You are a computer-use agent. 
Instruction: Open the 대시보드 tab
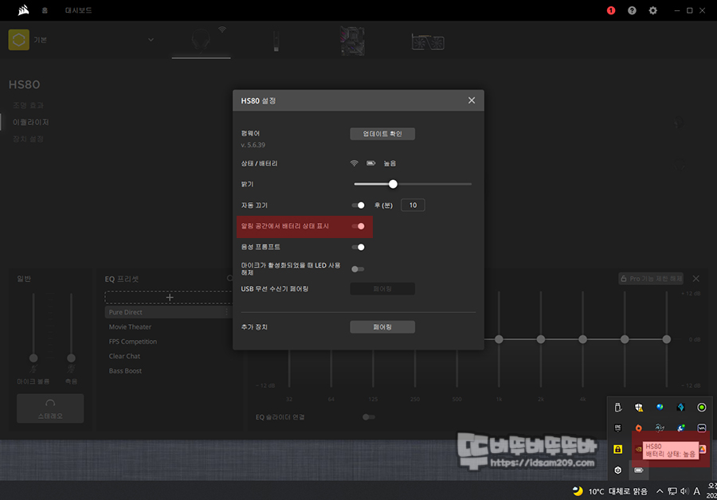78,10
